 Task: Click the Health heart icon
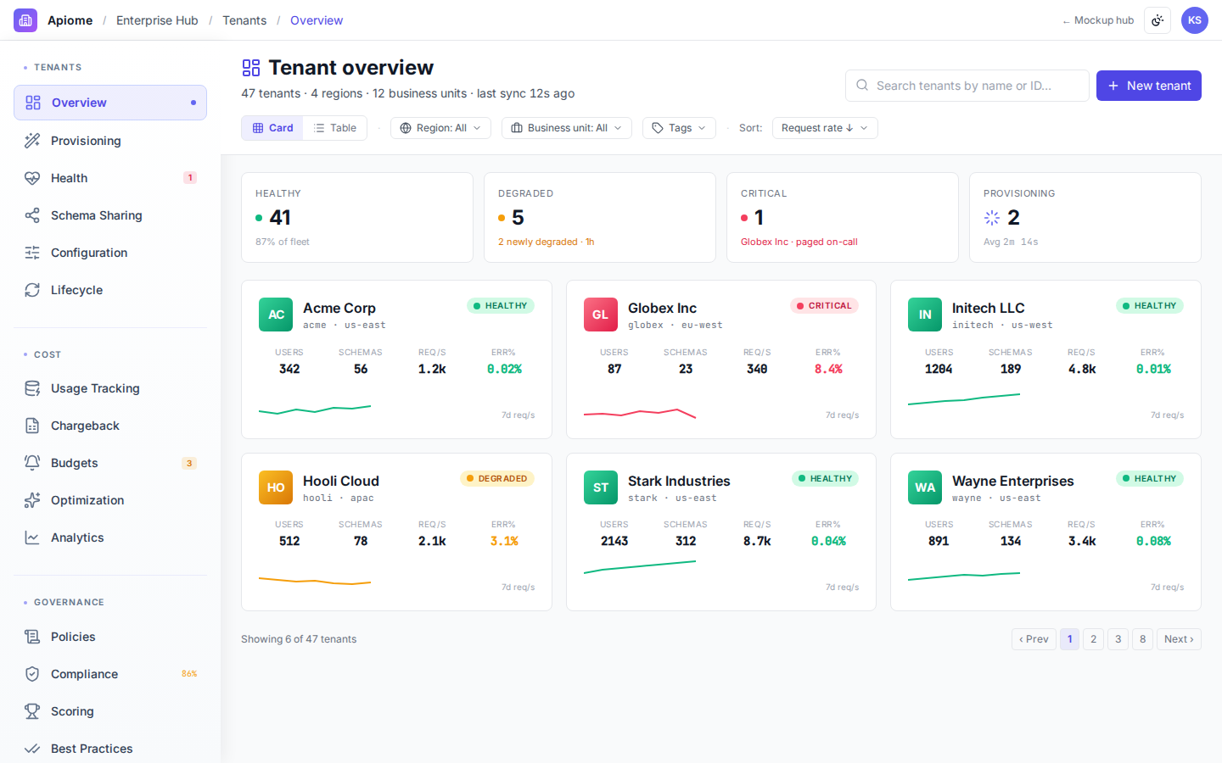[x=32, y=178]
